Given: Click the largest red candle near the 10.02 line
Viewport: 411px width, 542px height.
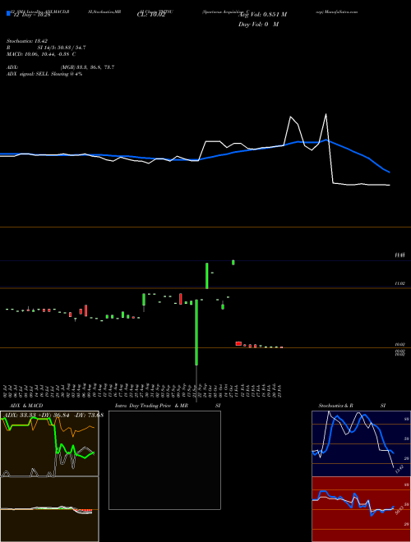Looking at the screenshot, I should 238,343.
